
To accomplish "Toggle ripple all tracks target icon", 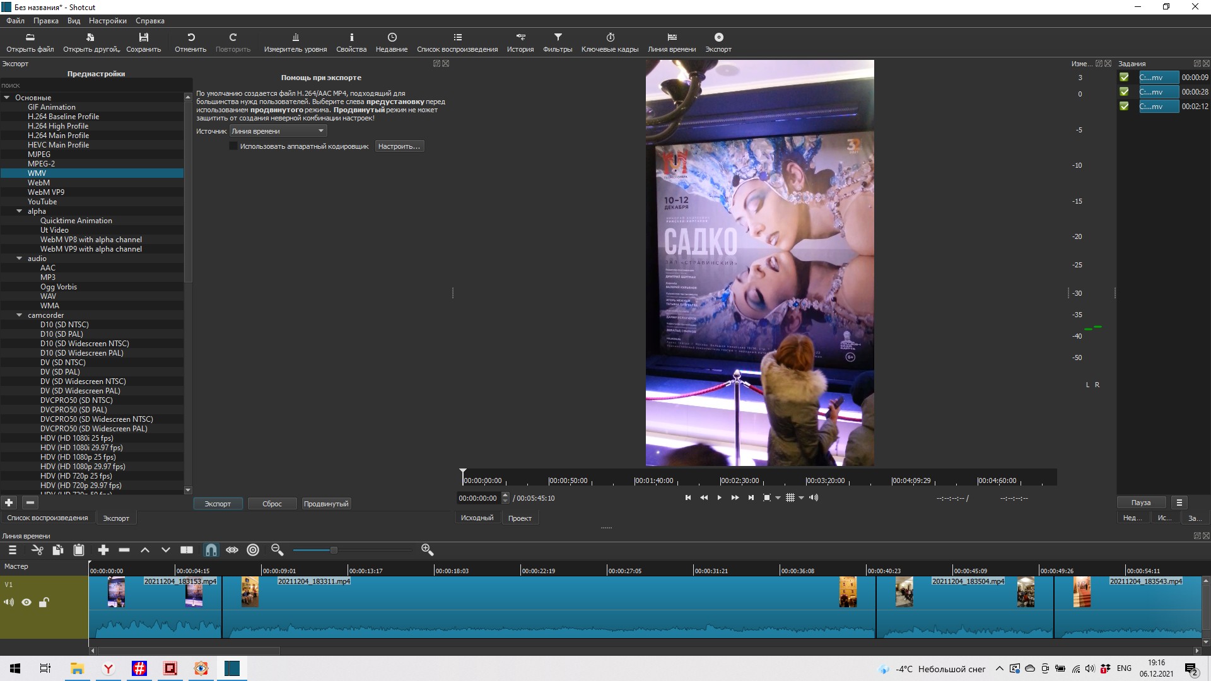I will (253, 550).
